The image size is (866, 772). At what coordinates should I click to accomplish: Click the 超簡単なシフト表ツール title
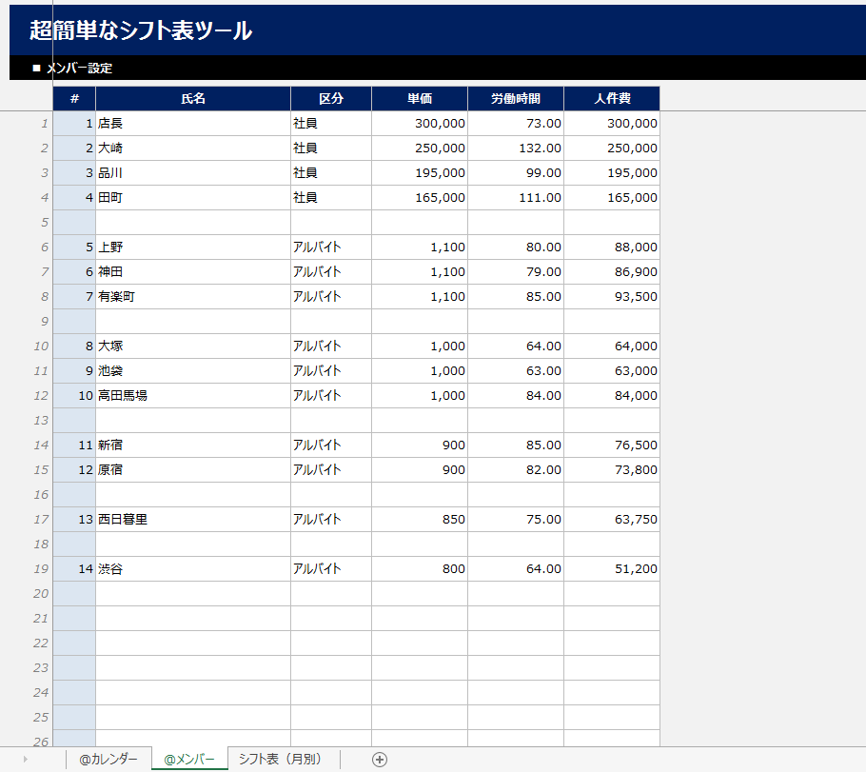[x=141, y=30]
